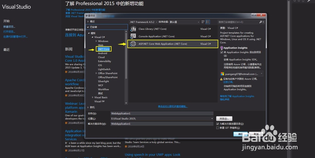Click the Application Insights lightbulb icon
315x158 pixels.
pyautogui.click(x=221, y=48)
